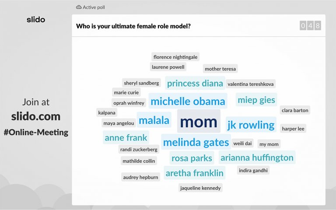Select the 'jk rowling' word tag
The width and height of the screenshot is (336, 210).
[251, 125]
